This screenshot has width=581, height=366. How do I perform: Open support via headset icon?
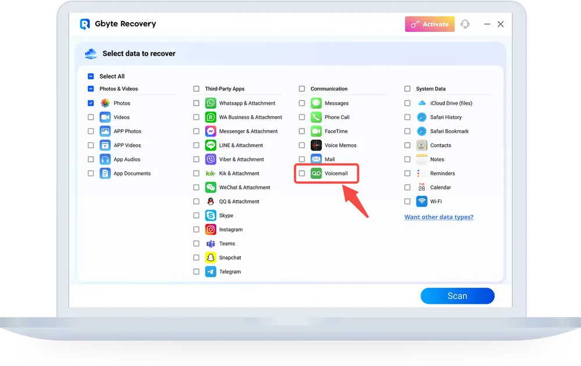[x=465, y=24]
